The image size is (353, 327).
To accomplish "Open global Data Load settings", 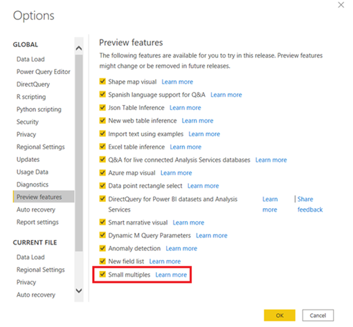I will (30, 59).
